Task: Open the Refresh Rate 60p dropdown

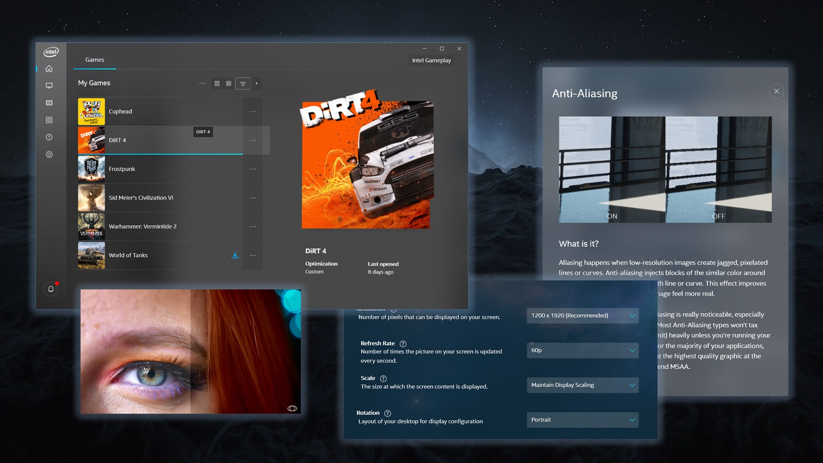Action: [583, 350]
